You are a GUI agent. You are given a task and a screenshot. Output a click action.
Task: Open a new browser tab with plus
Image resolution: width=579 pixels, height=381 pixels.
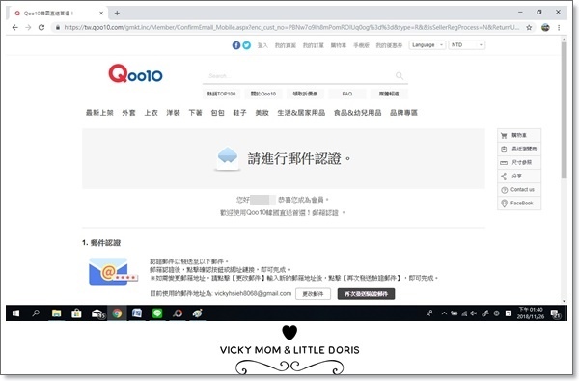(x=117, y=13)
